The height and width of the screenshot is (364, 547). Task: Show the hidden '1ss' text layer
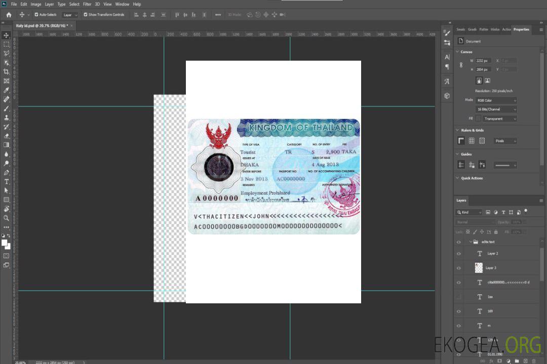click(x=459, y=297)
